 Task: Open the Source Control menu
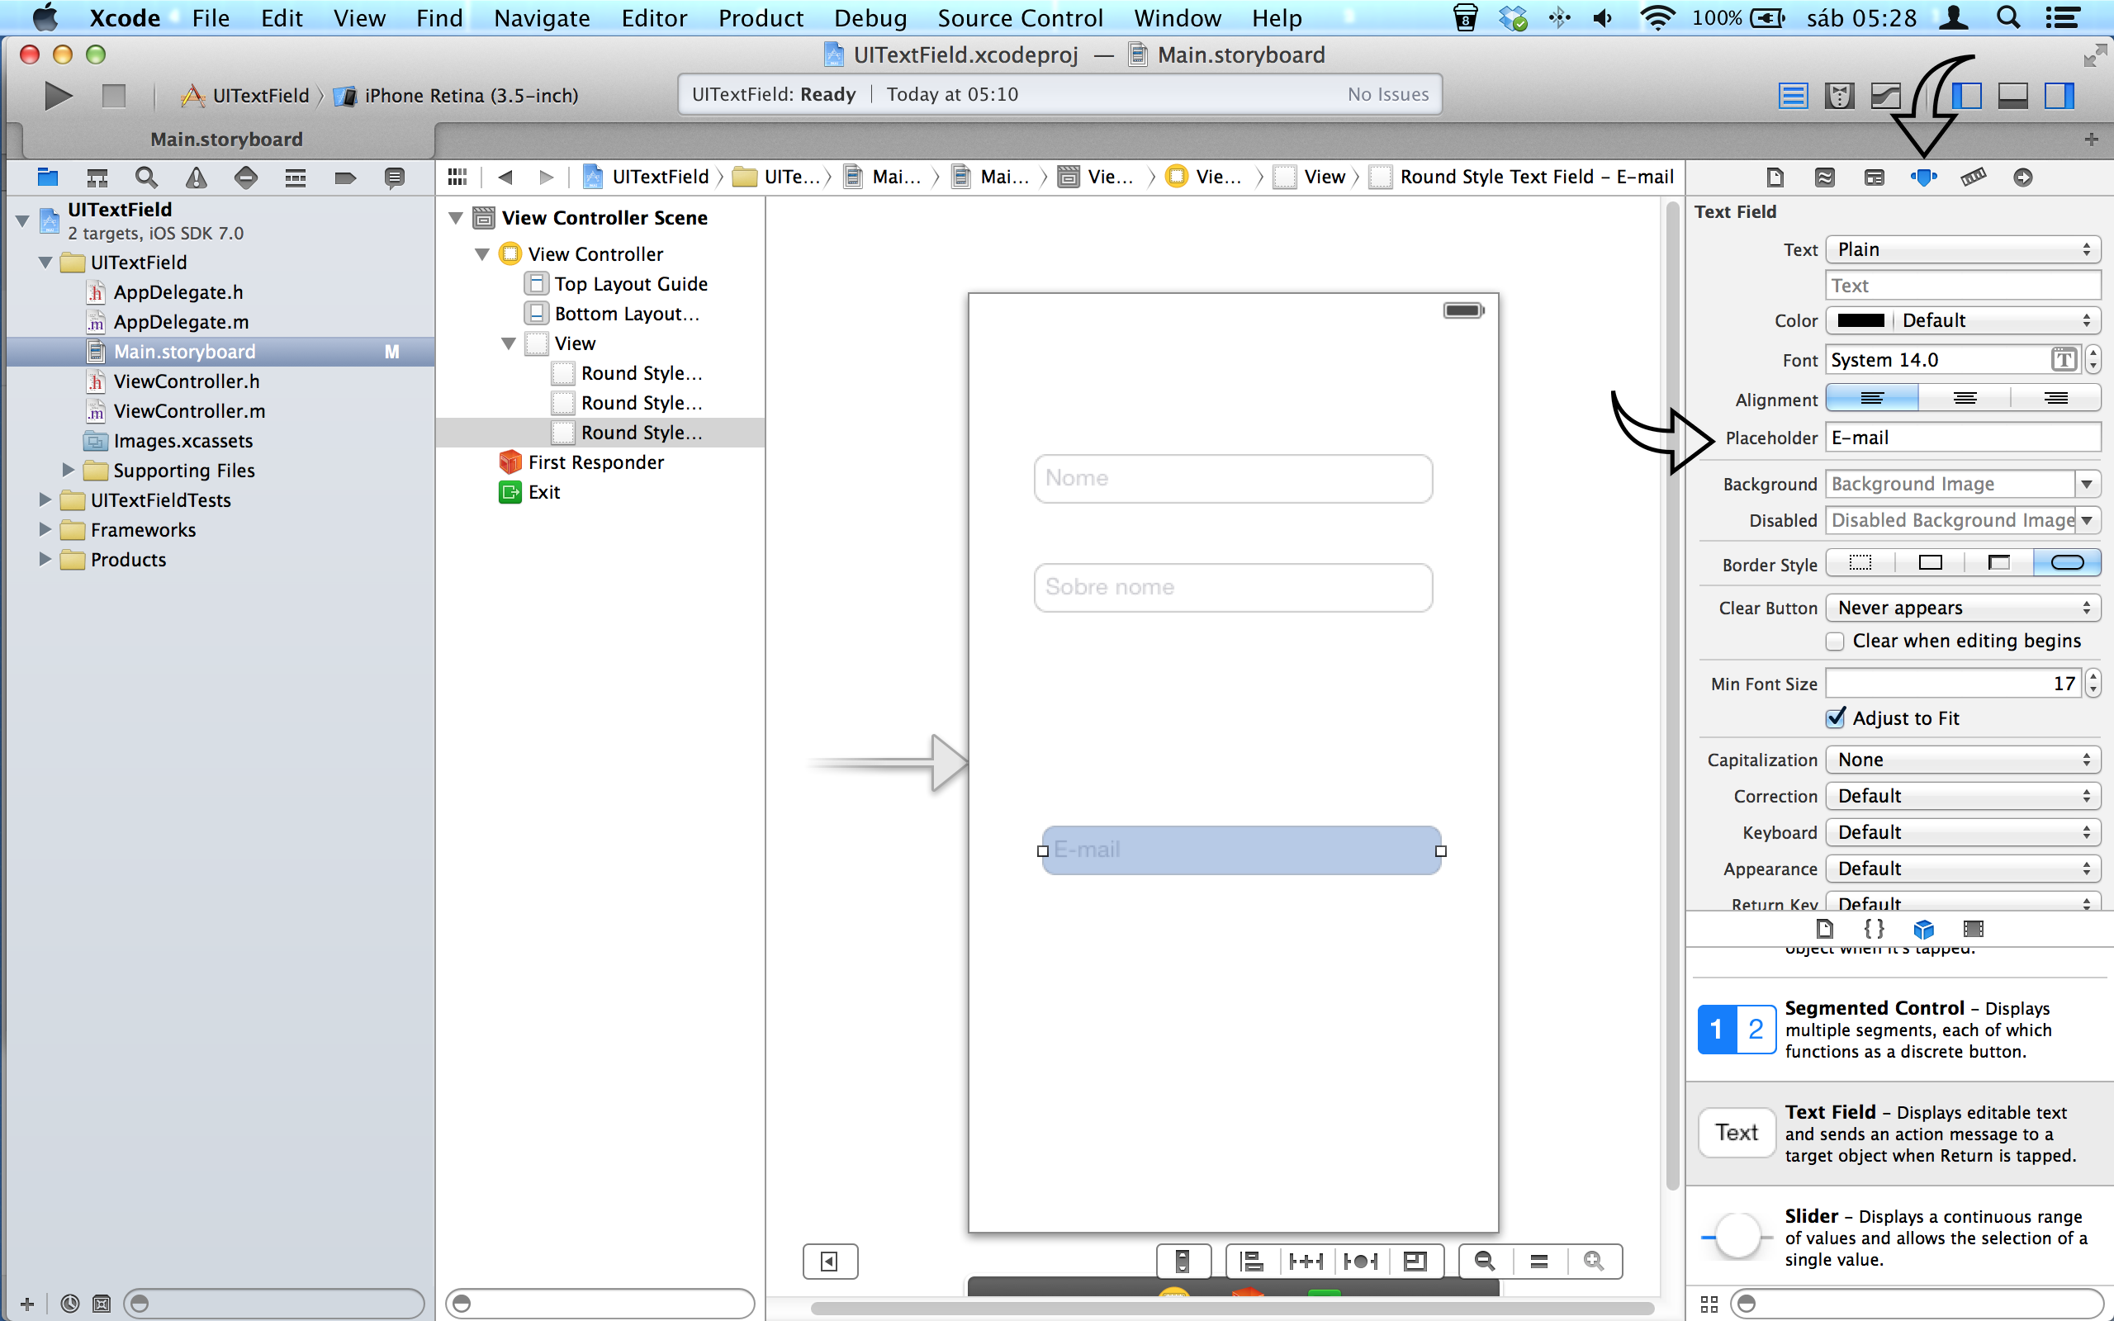point(1020,17)
